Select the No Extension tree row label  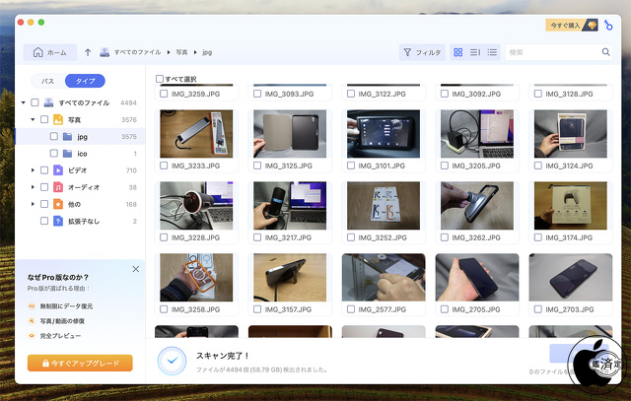coord(84,222)
